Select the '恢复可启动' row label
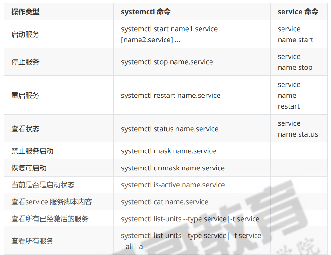This screenshot has height=255, width=331. [x=29, y=168]
